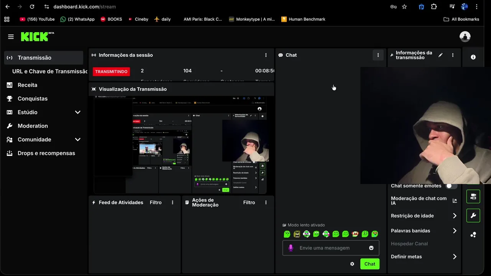Open the Filtro dropdown in Ações de Moderação
491x276 pixels.
249,202
